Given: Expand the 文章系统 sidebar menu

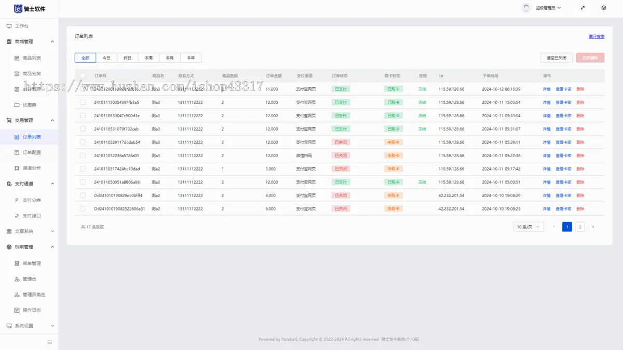Looking at the screenshot, I should [29, 231].
